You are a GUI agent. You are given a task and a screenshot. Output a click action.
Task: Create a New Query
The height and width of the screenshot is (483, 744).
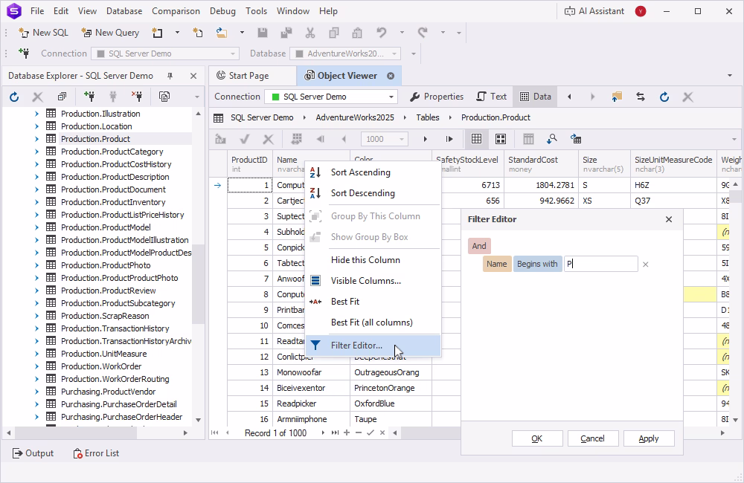point(110,33)
